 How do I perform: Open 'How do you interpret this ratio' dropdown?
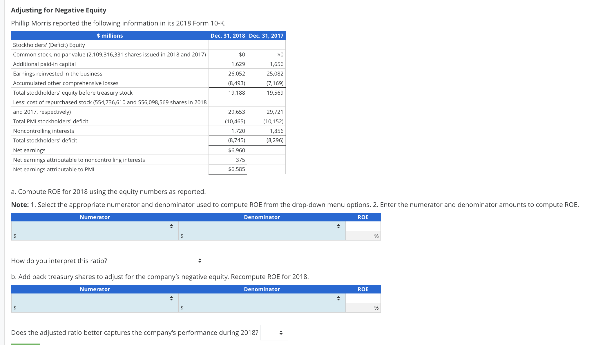tap(158, 261)
